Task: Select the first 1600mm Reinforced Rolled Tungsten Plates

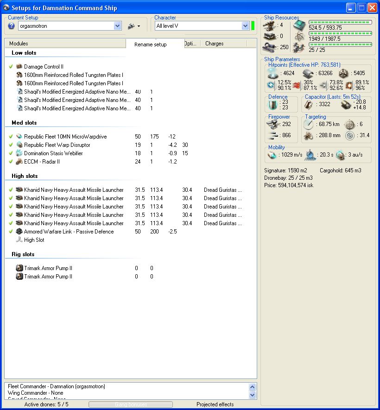Action: (73, 75)
